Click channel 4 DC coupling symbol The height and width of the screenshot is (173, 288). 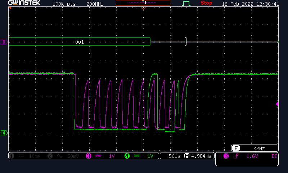point(137,156)
